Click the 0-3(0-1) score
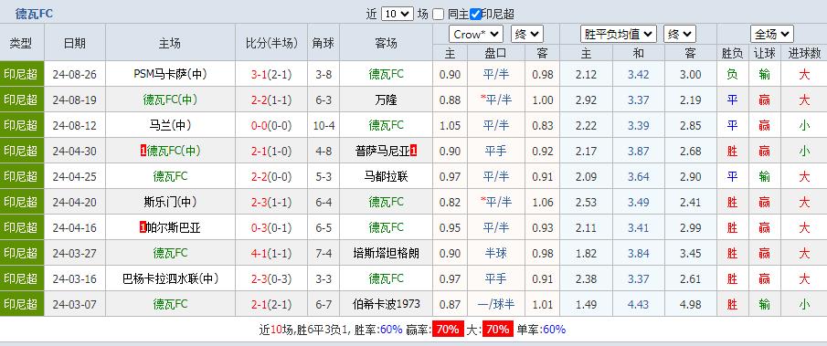 click(x=271, y=227)
